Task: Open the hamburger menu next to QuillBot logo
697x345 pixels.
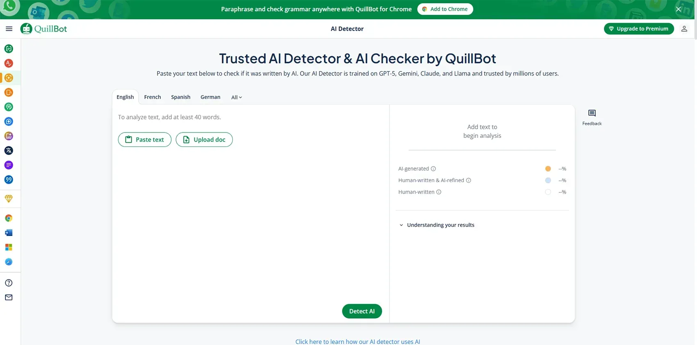Action: click(x=9, y=29)
